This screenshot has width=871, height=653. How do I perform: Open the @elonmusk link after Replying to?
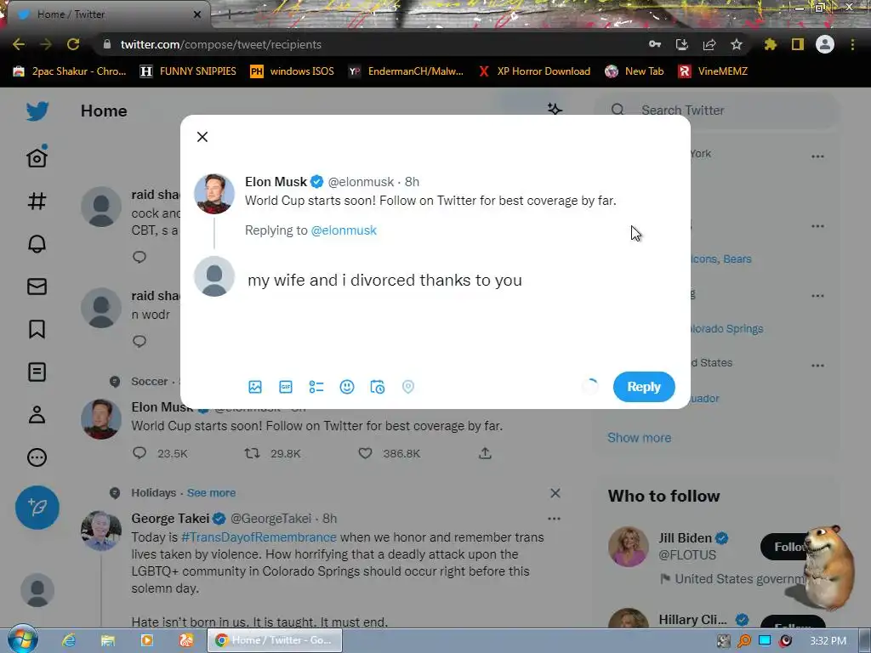344,230
